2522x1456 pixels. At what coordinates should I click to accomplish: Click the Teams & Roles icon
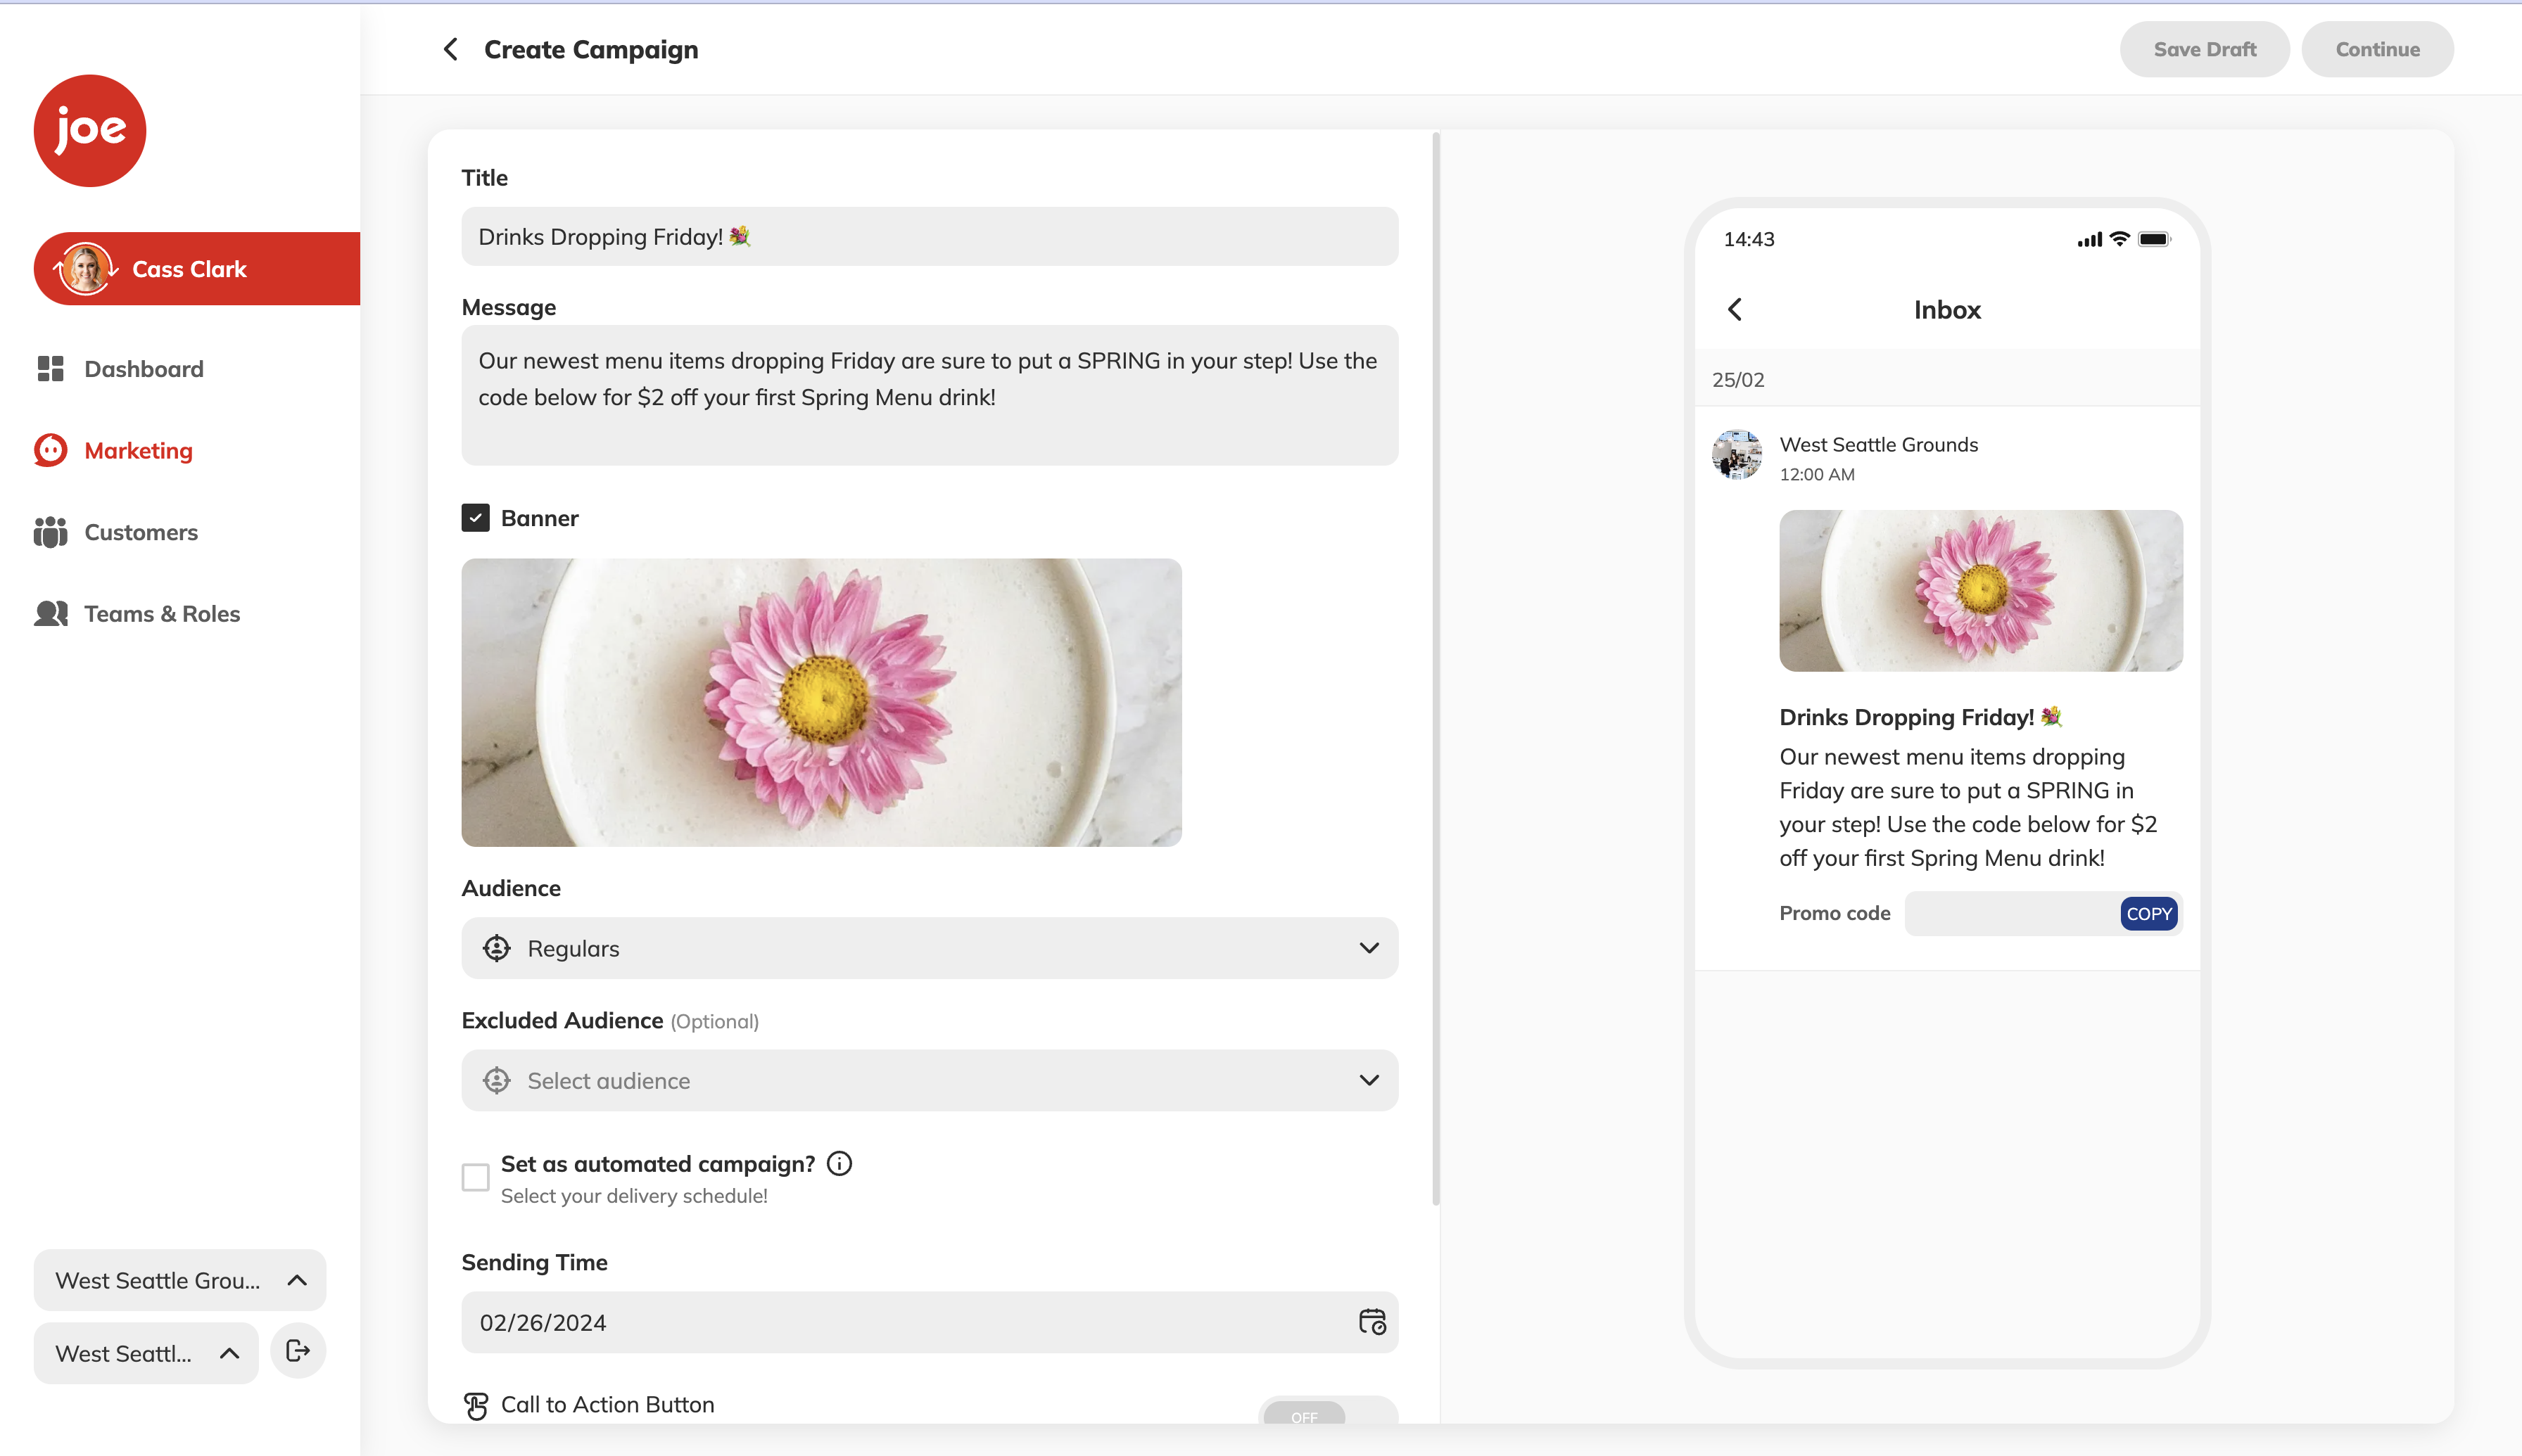pos(50,613)
